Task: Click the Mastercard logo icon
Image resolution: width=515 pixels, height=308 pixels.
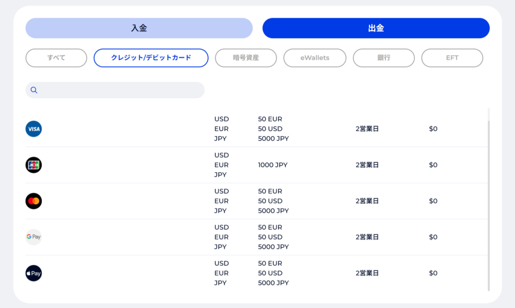Action: click(34, 201)
